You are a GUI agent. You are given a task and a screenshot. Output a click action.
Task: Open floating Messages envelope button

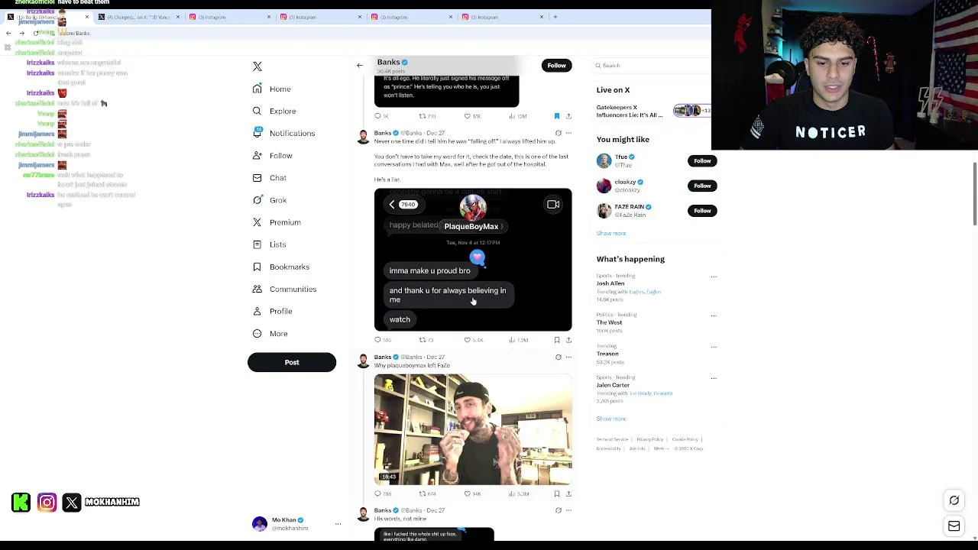click(x=954, y=526)
